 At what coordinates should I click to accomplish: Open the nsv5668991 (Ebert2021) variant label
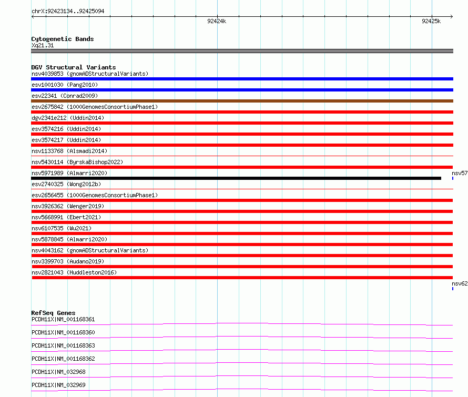(x=66, y=217)
